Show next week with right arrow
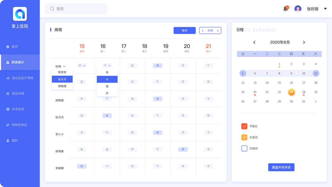Screen dimensions: 332x187 218,31
